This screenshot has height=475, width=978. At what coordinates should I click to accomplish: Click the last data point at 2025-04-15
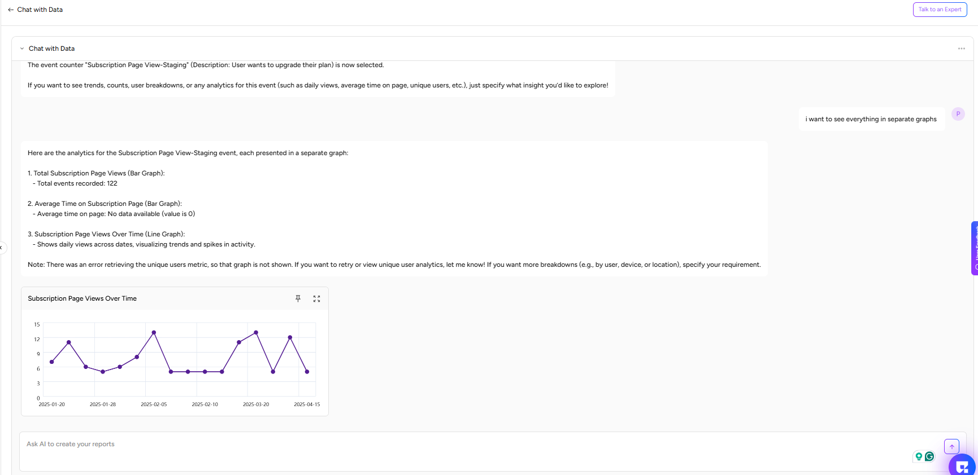[x=307, y=372]
